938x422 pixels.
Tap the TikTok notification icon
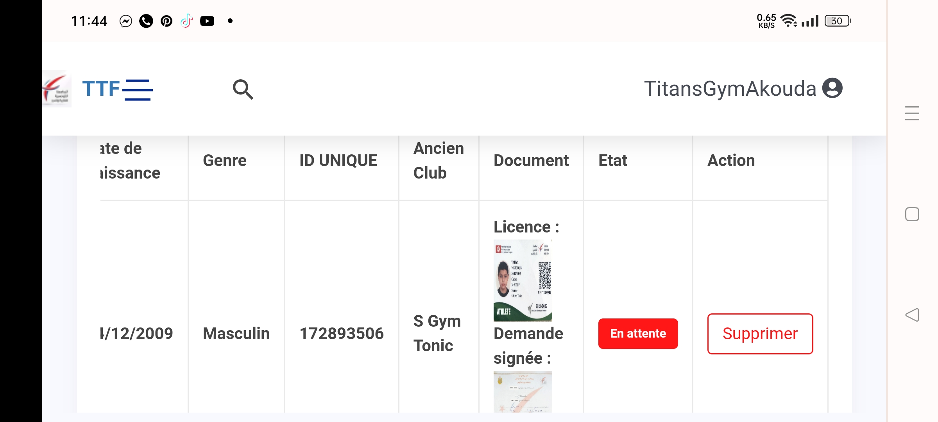187,21
